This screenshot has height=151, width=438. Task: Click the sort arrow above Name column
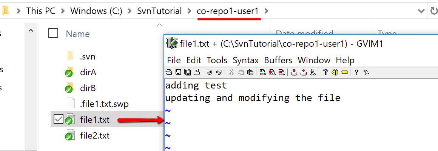[x=159, y=25]
